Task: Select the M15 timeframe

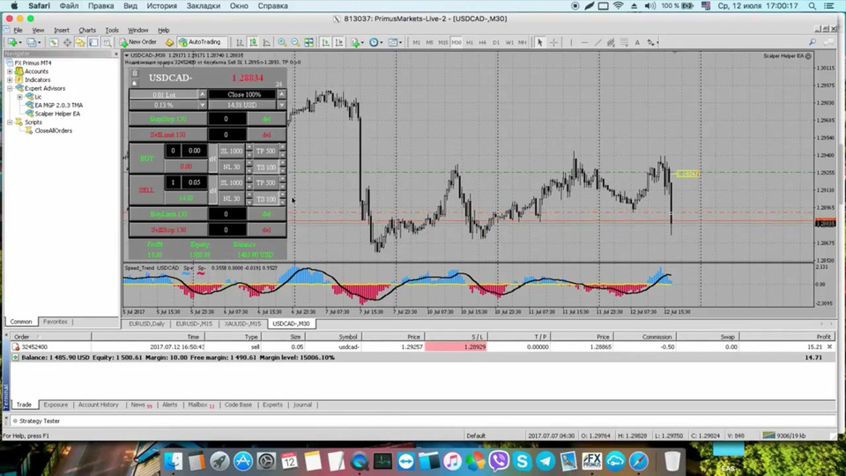Action: 443,42
